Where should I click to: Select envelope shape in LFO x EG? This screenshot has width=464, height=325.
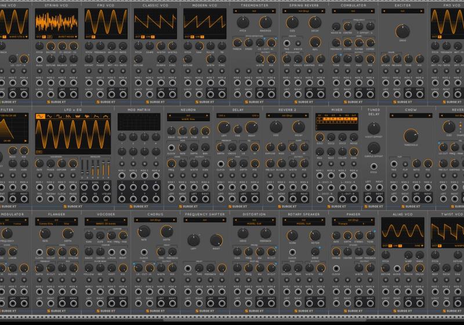[x=96, y=116]
